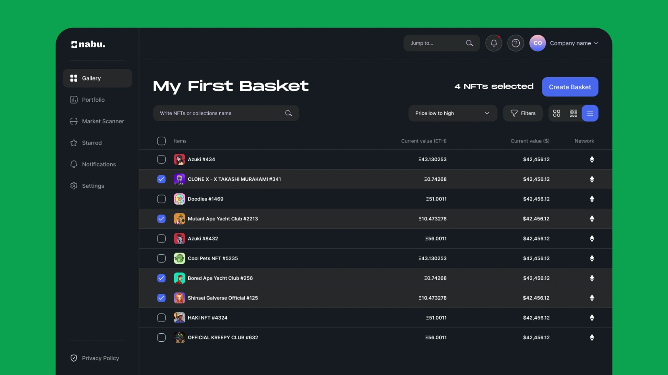Image resolution: width=668 pixels, height=375 pixels.
Task: Click the CO company avatar
Action: point(538,43)
